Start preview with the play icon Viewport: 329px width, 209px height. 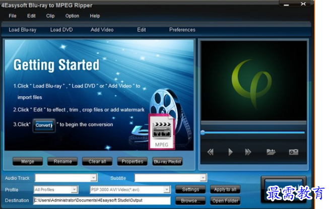[x=230, y=152]
